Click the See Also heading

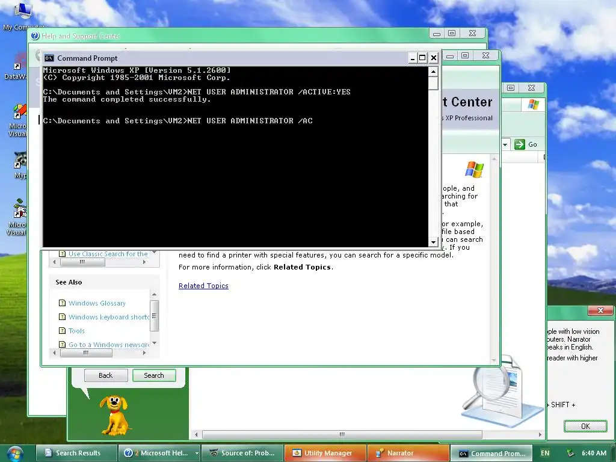(x=69, y=282)
